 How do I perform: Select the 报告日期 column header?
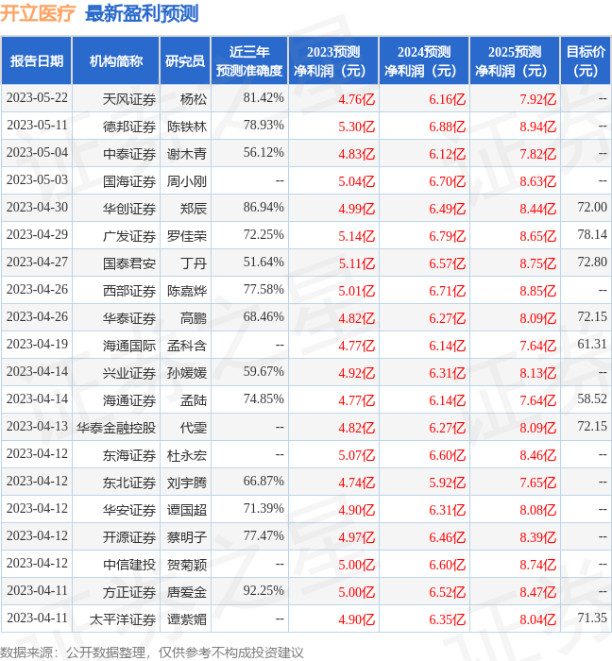point(37,61)
